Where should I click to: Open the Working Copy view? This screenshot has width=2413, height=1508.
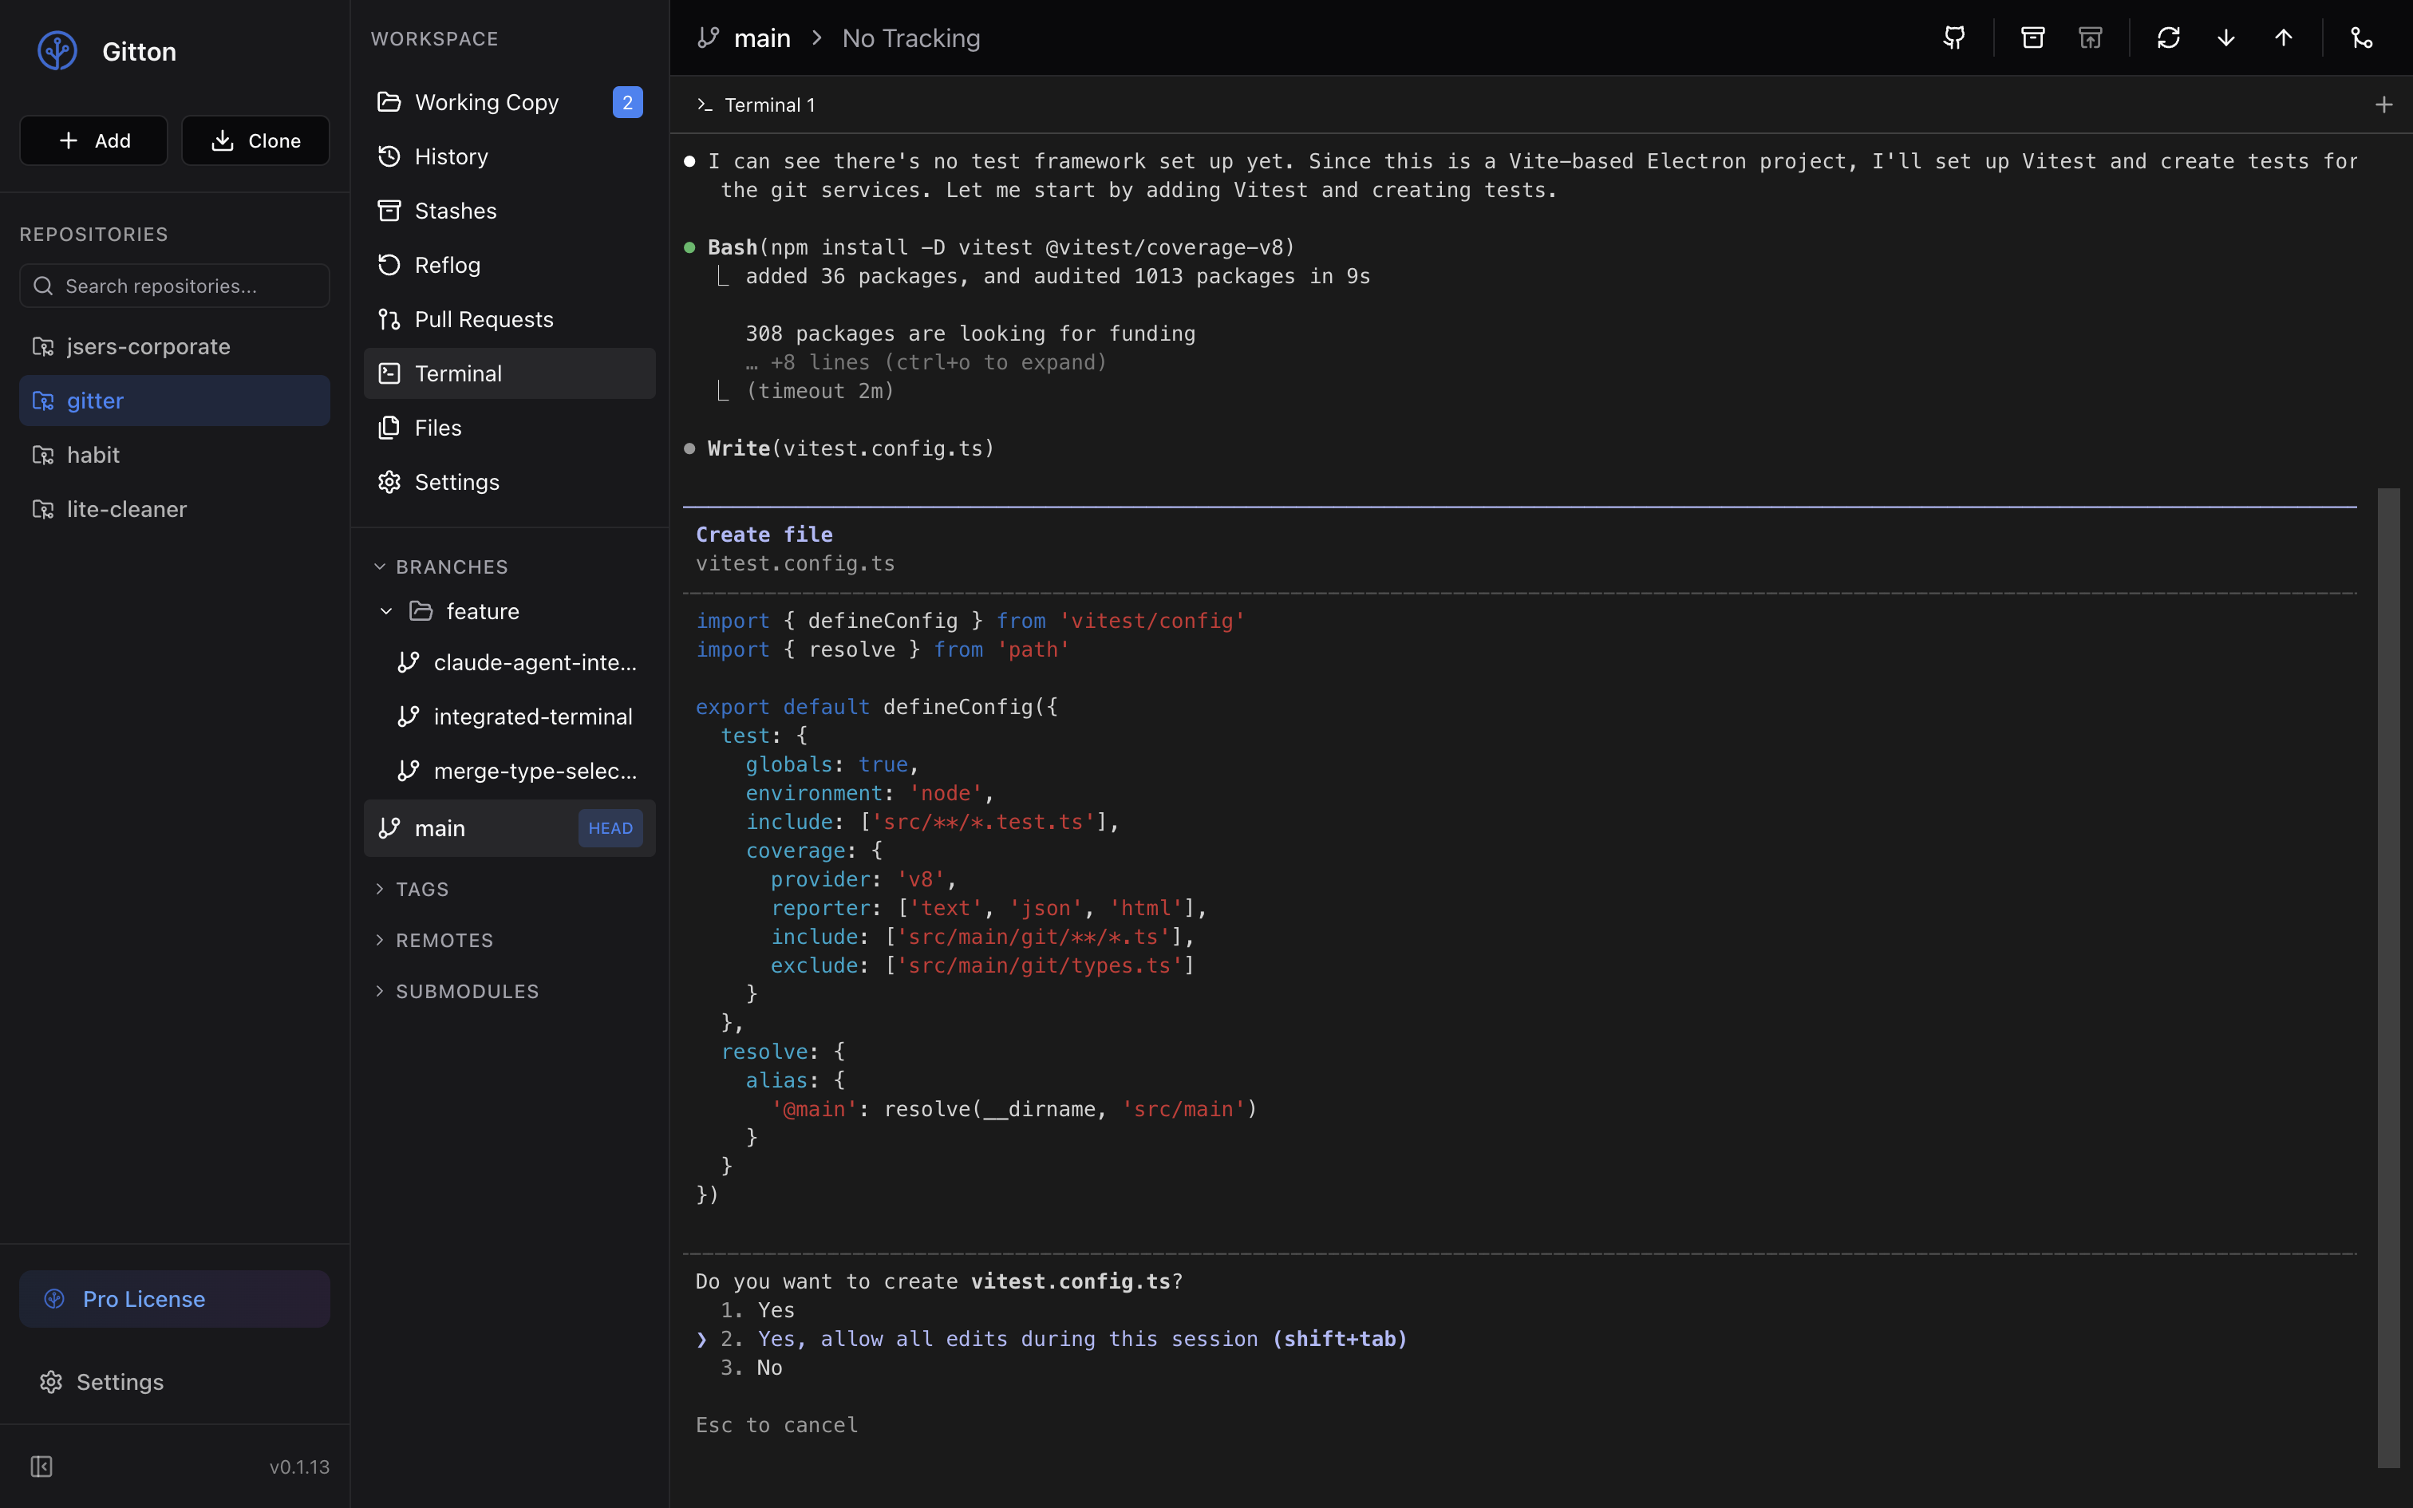[487, 102]
